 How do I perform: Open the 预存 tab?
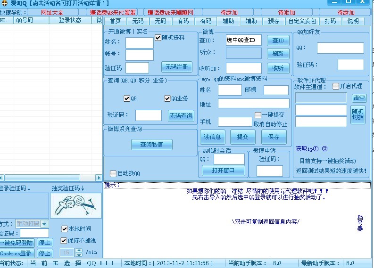coord(274,21)
